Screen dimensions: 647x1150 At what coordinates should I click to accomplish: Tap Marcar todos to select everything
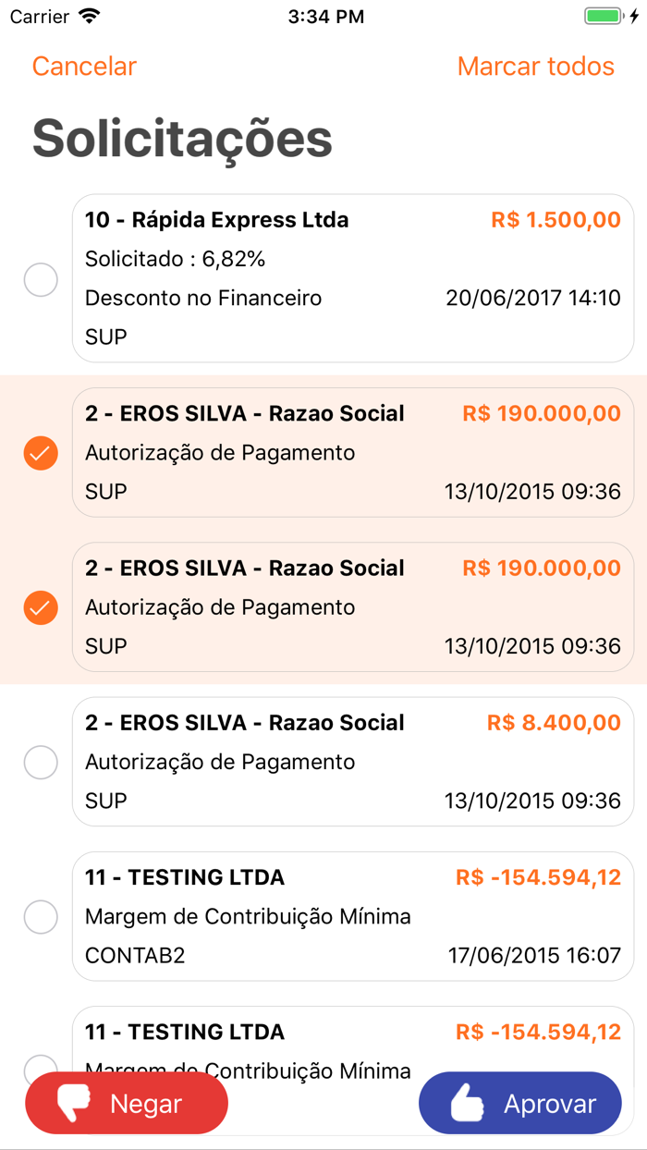534,66
